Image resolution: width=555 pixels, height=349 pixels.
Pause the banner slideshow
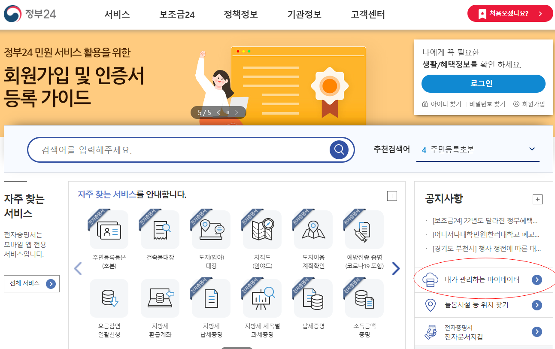228,112
